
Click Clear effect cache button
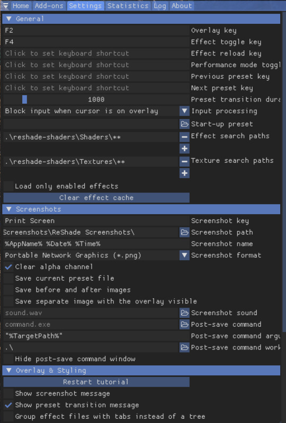click(x=96, y=198)
